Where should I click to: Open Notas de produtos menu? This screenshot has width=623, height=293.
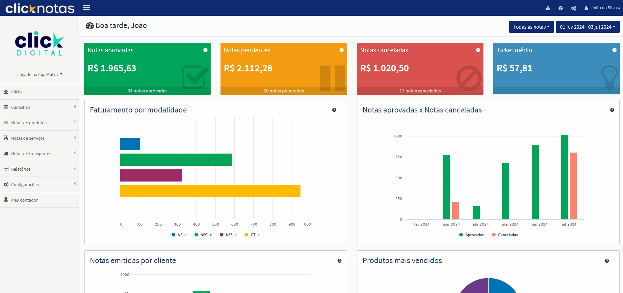(x=39, y=123)
